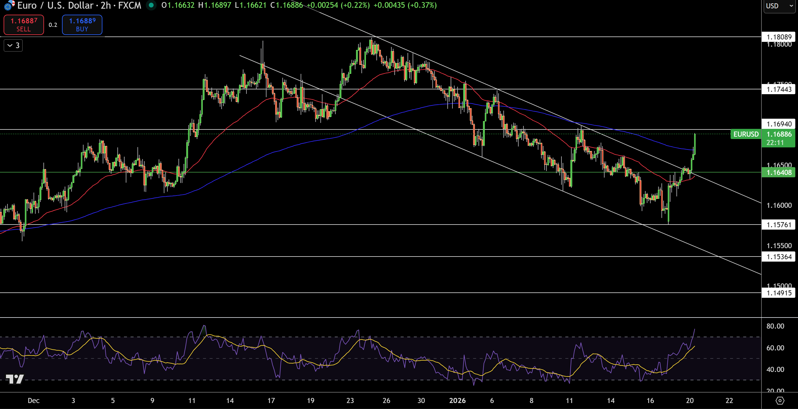
Task: Click the 2026 label on the time axis
Action: pyautogui.click(x=457, y=401)
